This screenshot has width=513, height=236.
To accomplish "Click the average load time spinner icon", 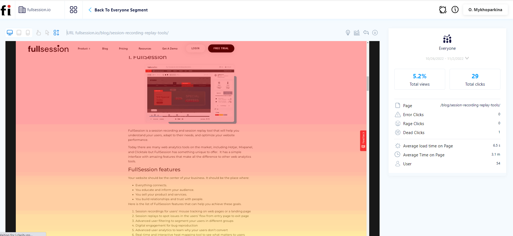I will (398, 146).
